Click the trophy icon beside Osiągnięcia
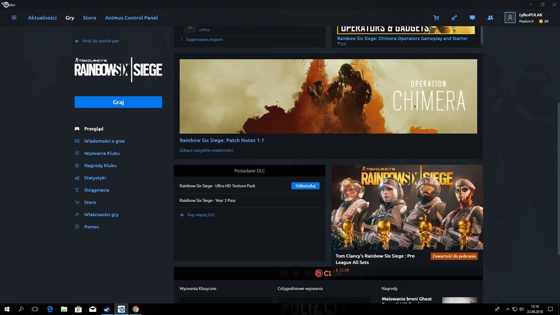The image size is (560, 315). coord(77,190)
